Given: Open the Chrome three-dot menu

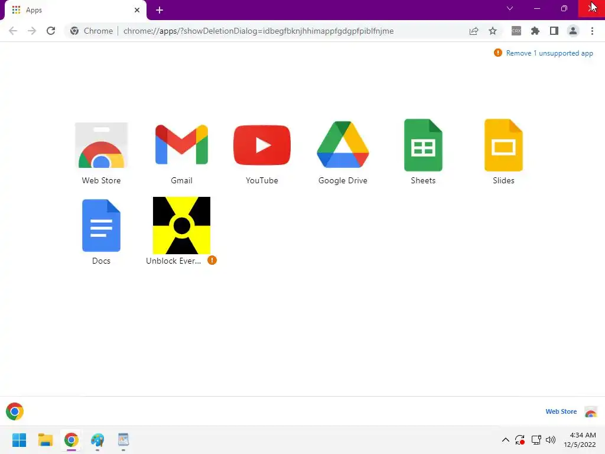Looking at the screenshot, I should 592,31.
